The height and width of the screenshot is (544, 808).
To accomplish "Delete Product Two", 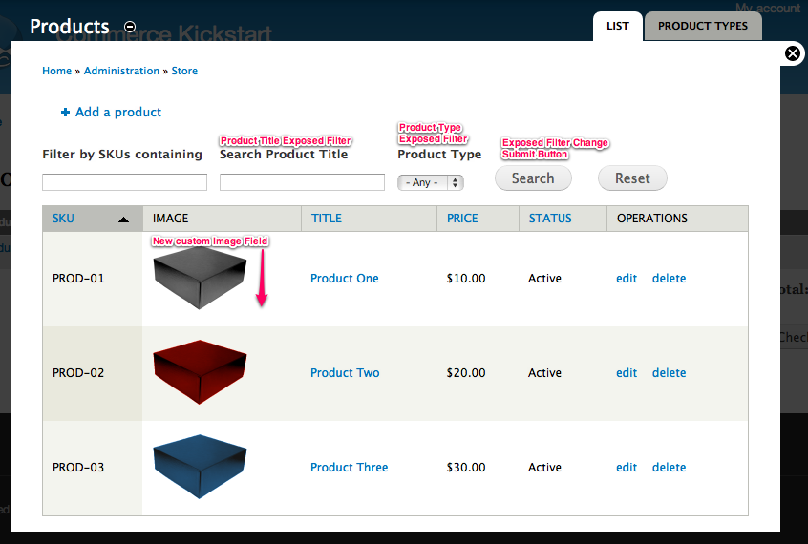I will tap(669, 372).
